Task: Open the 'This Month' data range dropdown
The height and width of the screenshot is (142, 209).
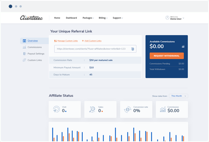Action: point(179,96)
